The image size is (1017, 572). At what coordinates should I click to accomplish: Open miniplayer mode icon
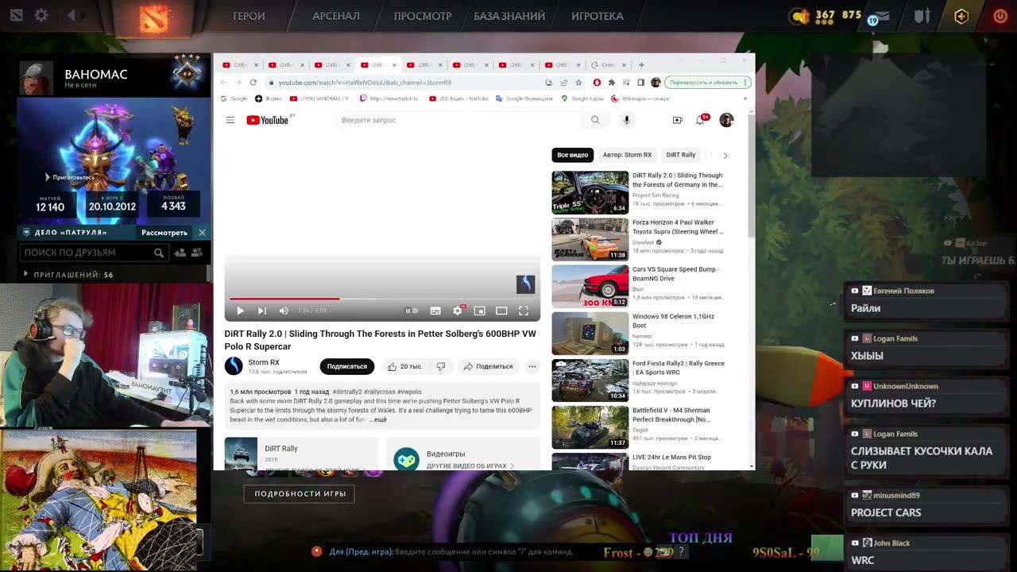[x=479, y=311]
